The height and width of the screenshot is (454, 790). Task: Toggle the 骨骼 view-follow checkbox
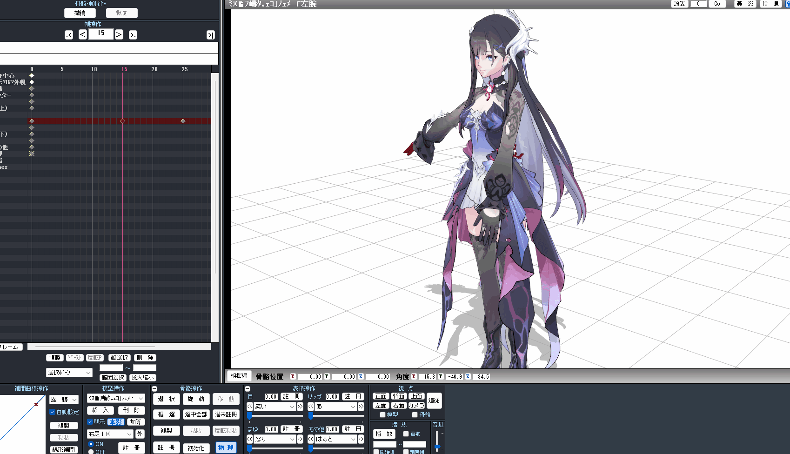point(415,415)
